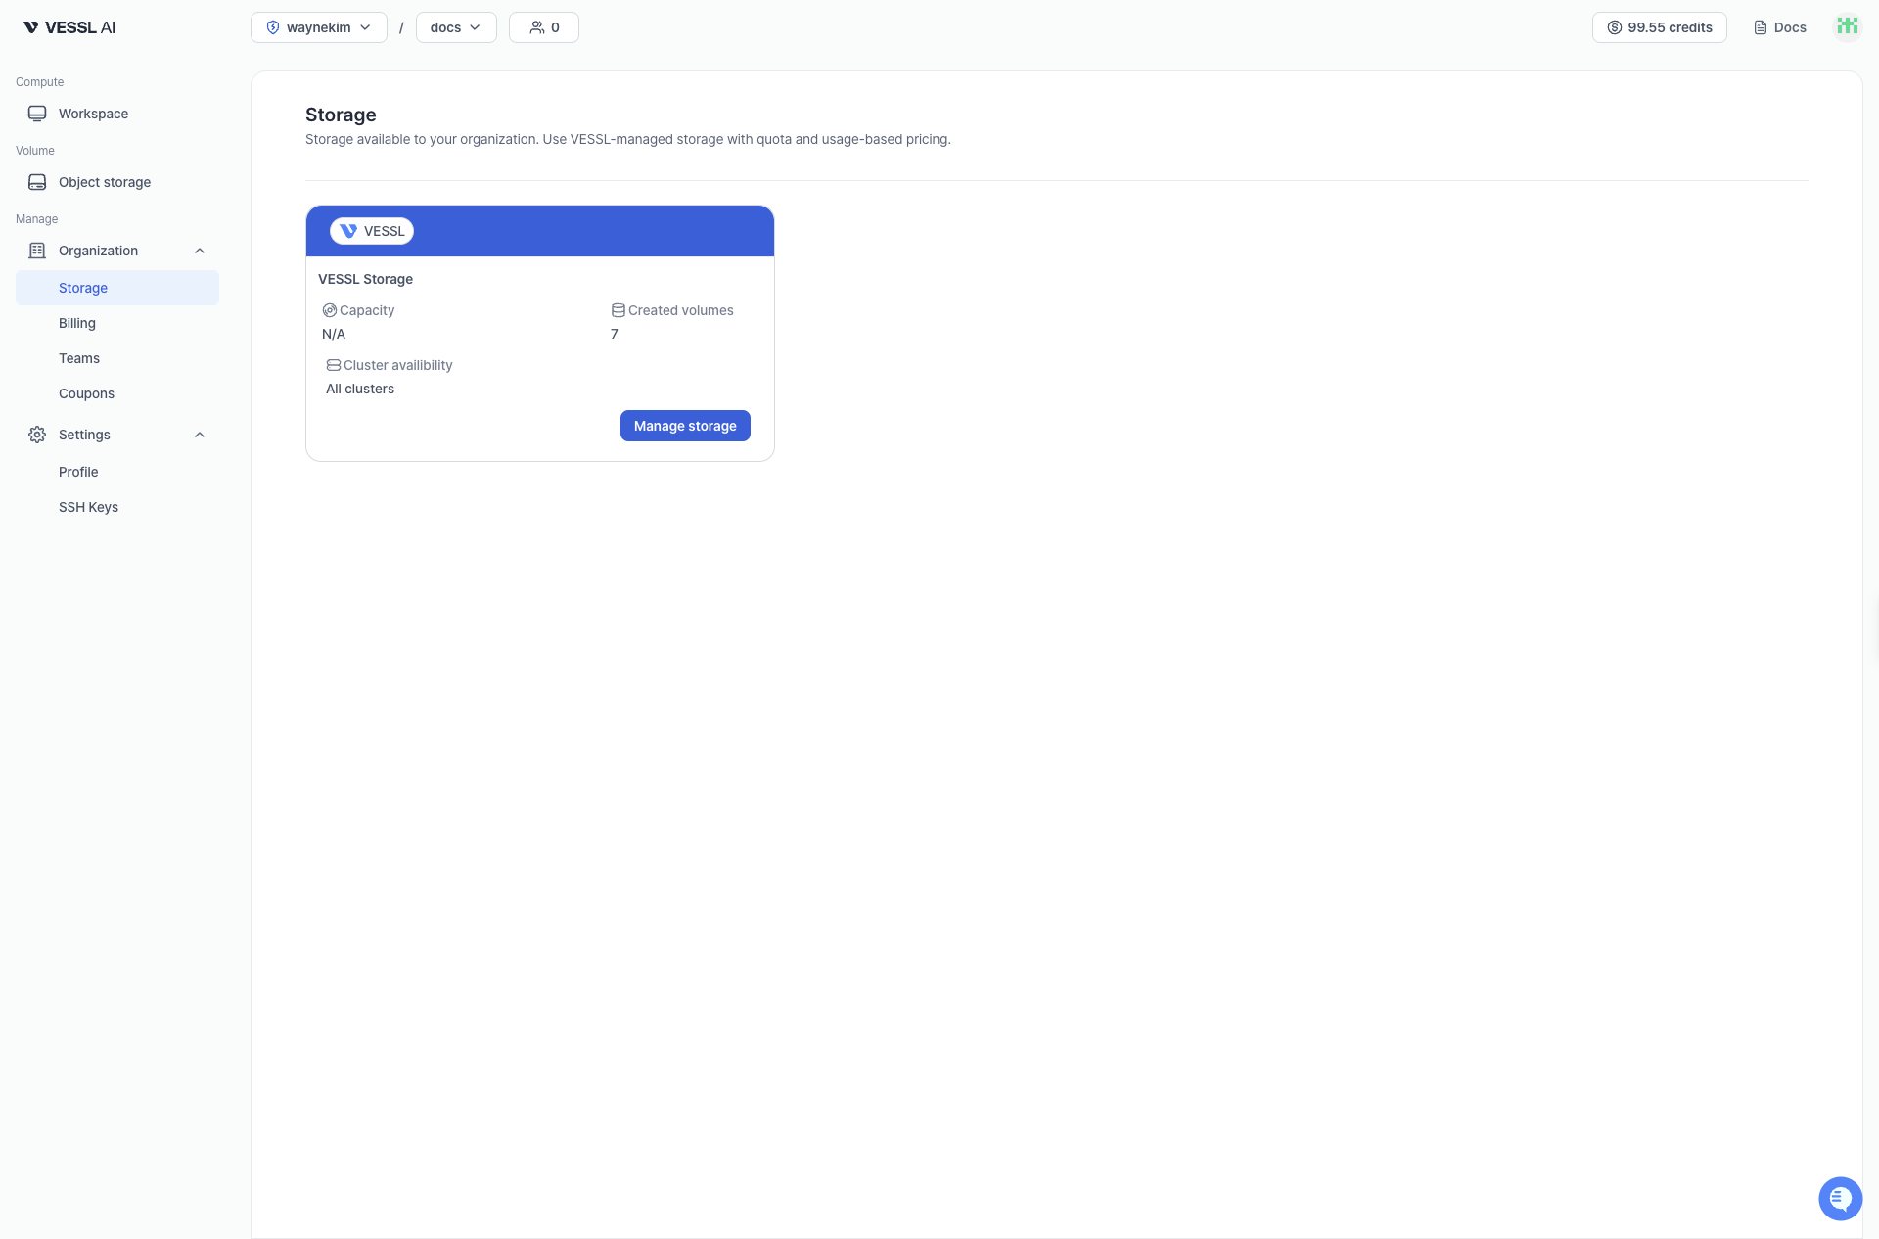Open the Docs page from the header
Viewport: 1879px width, 1239px height.
[x=1779, y=27]
